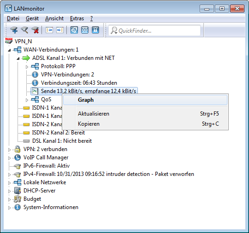
Task: Click the blue left-arrow collapse toolbar icon
Action: pyautogui.click(x=49, y=30)
